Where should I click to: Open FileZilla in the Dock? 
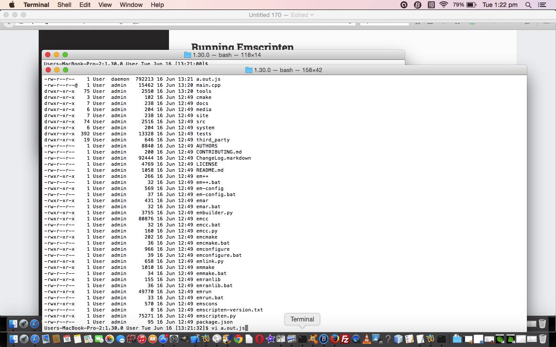345,339
